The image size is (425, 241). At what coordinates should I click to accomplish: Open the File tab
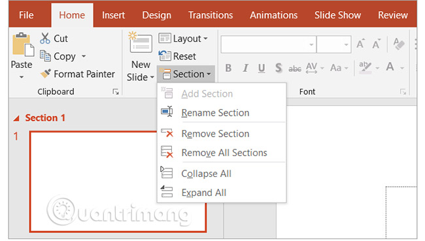(x=26, y=15)
